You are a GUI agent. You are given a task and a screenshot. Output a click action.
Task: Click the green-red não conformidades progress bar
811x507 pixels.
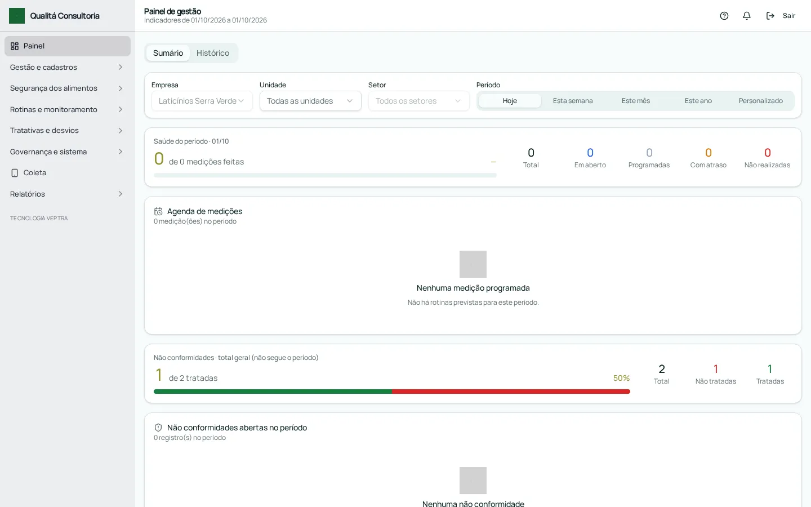(x=392, y=392)
